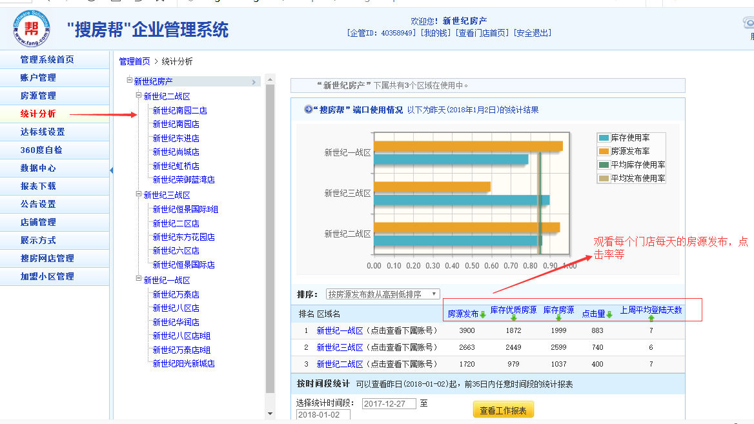Screen dimensions: 754x424
Task: Click the end date field showing 2018-01-02
Action: coord(323,415)
